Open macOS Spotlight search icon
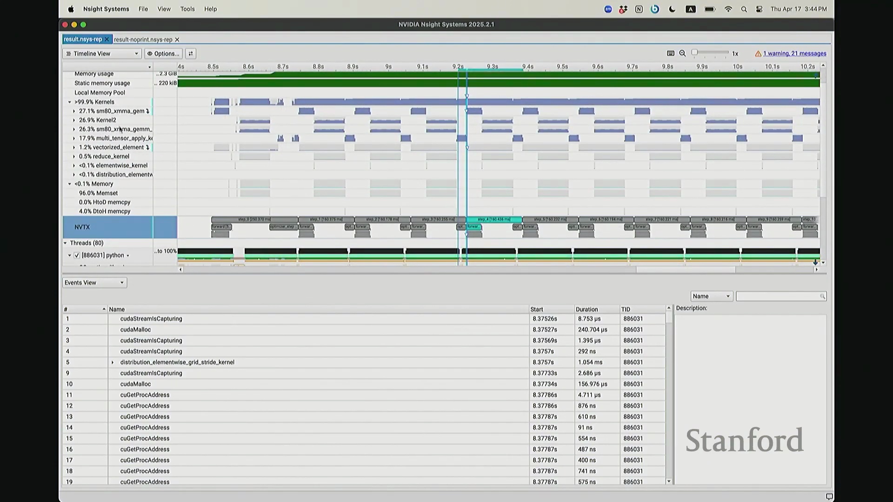 [x=744, y=9]
